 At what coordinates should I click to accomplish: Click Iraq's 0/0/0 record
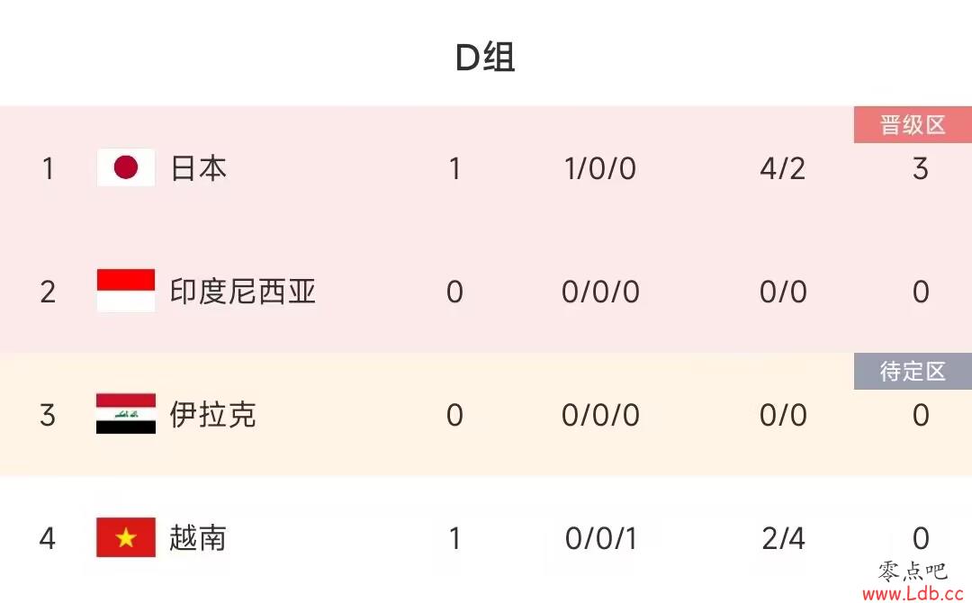600,415
